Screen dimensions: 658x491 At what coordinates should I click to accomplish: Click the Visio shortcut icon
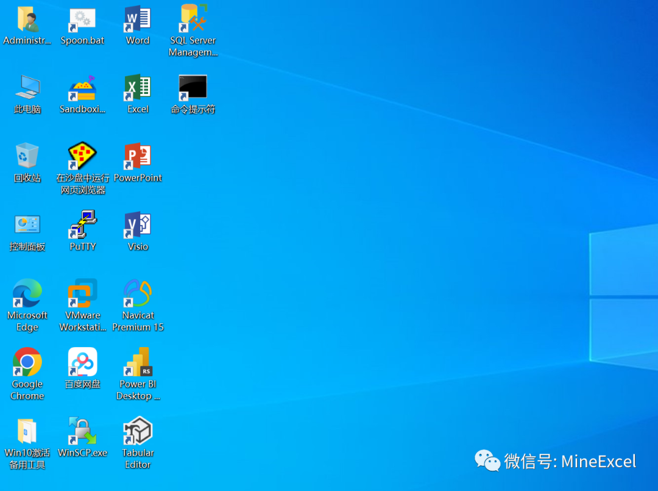point(138,225)
